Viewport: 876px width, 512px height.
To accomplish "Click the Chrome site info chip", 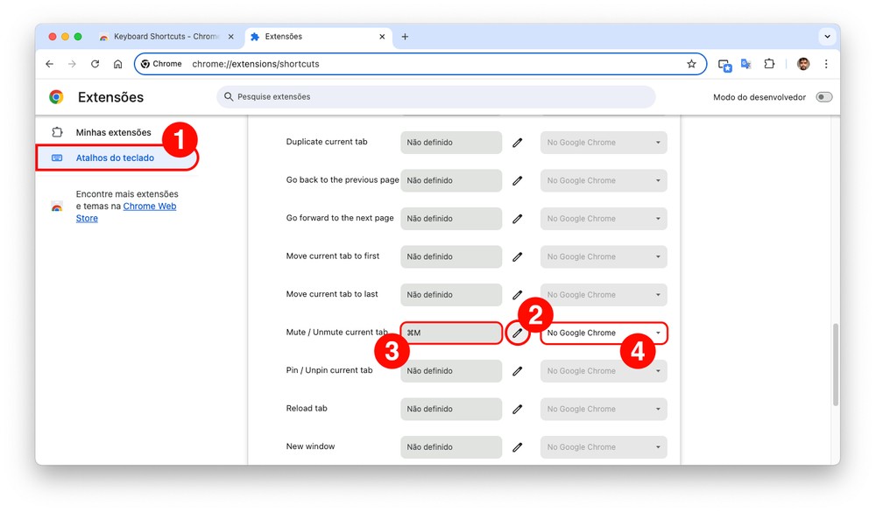I will click(161, 64).
